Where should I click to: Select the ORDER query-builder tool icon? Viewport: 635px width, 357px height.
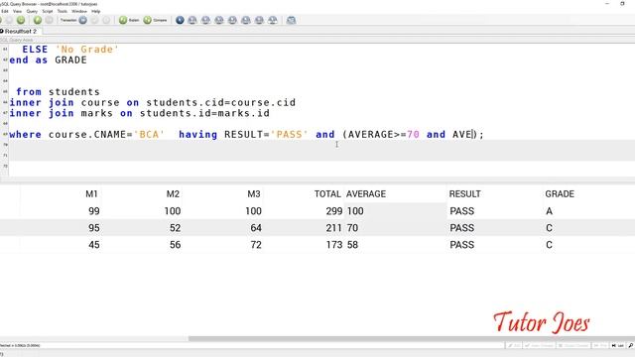pyautogui.click(x=259, y=20)
